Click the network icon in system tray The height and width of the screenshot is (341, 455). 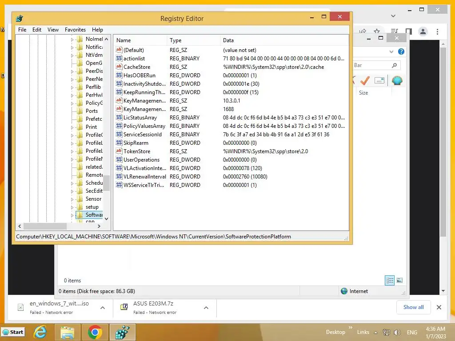[387, 332]
